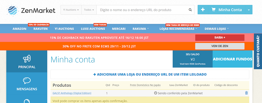Click the VEM DE ZEN button
The height and width of the screenshot is (103, 262).
pos(220,46)
